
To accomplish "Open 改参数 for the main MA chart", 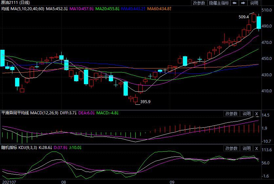I will [x=199, y=3].
